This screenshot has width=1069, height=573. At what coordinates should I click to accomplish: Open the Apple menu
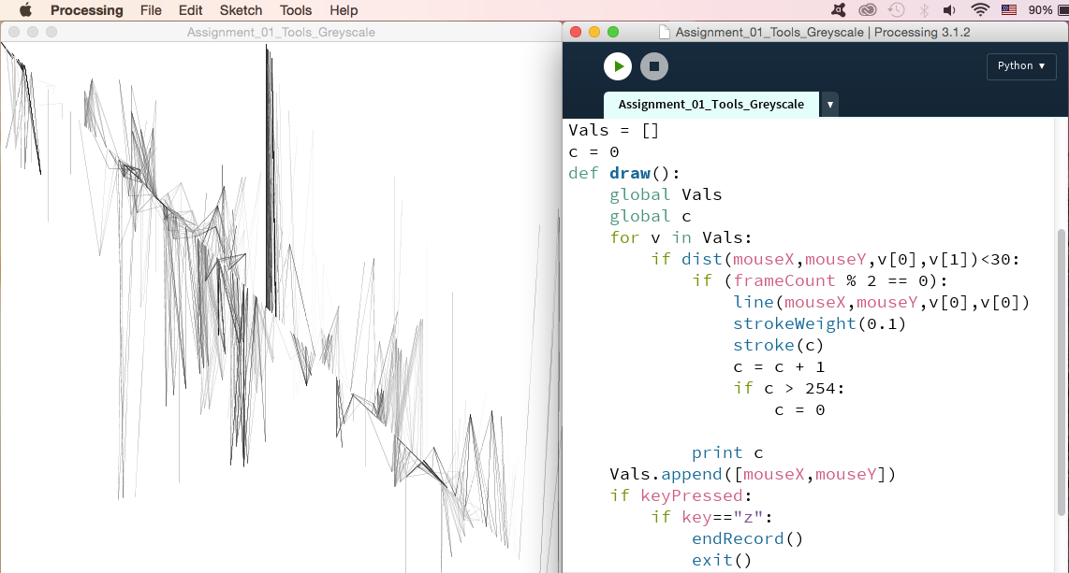[x=26, y=10]
